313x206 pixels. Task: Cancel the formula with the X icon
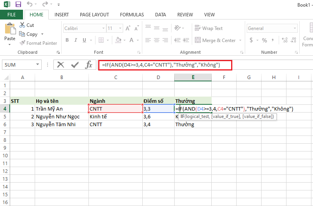60,65
